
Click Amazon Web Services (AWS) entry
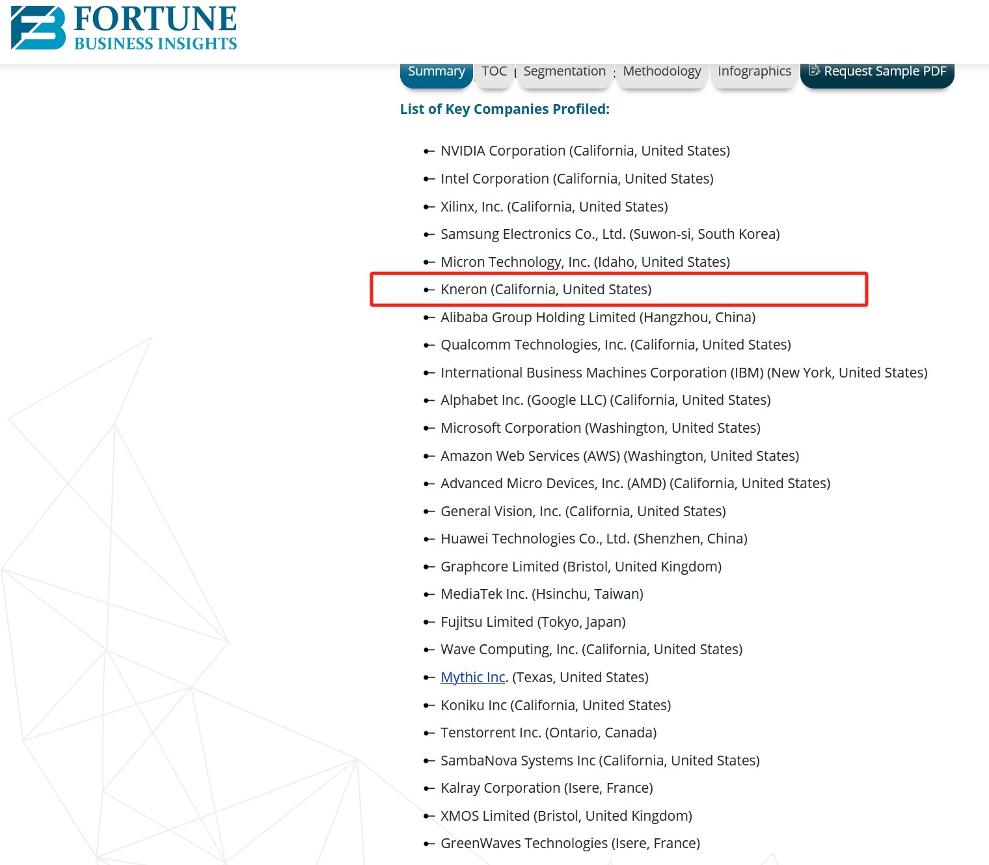620,456
